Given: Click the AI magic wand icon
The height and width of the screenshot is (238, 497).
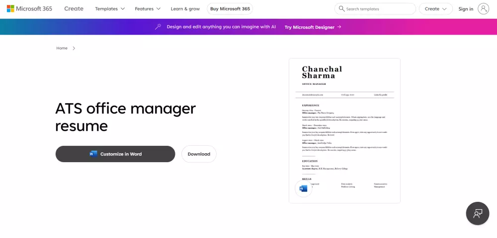Looking at the screenshot, I should (158, 27).
